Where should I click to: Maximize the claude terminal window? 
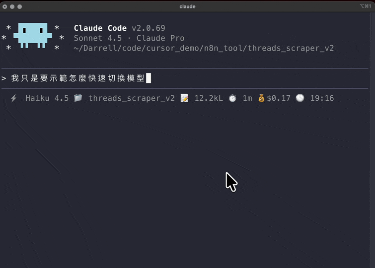[19, 6]
